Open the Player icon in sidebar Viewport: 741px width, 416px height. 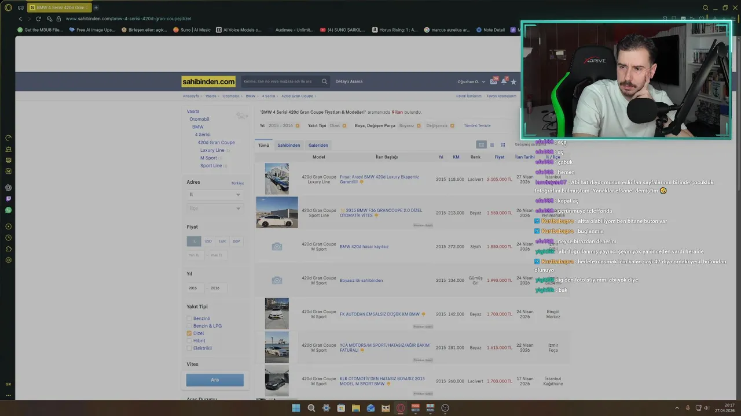pos(8,226)
